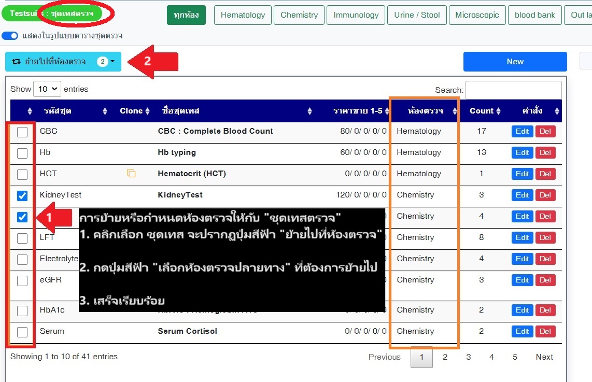Select the ทุกห้อง (all rooms) tab
Screen dimensions: 592x382
[186, 15]
